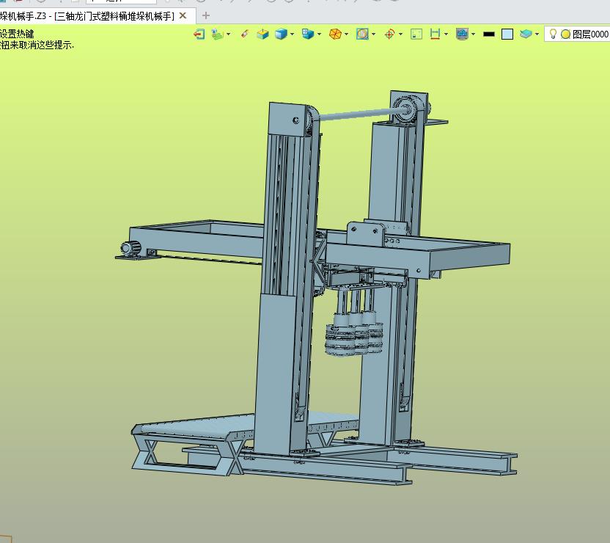Pick the black line color swatch
Viewport: 610px width, 543px height.
click(488, 34)
